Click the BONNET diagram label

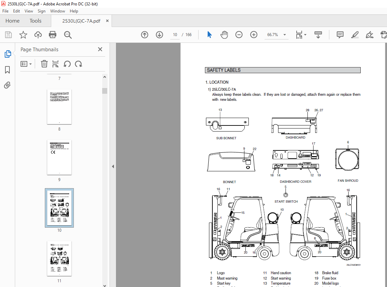229,182
